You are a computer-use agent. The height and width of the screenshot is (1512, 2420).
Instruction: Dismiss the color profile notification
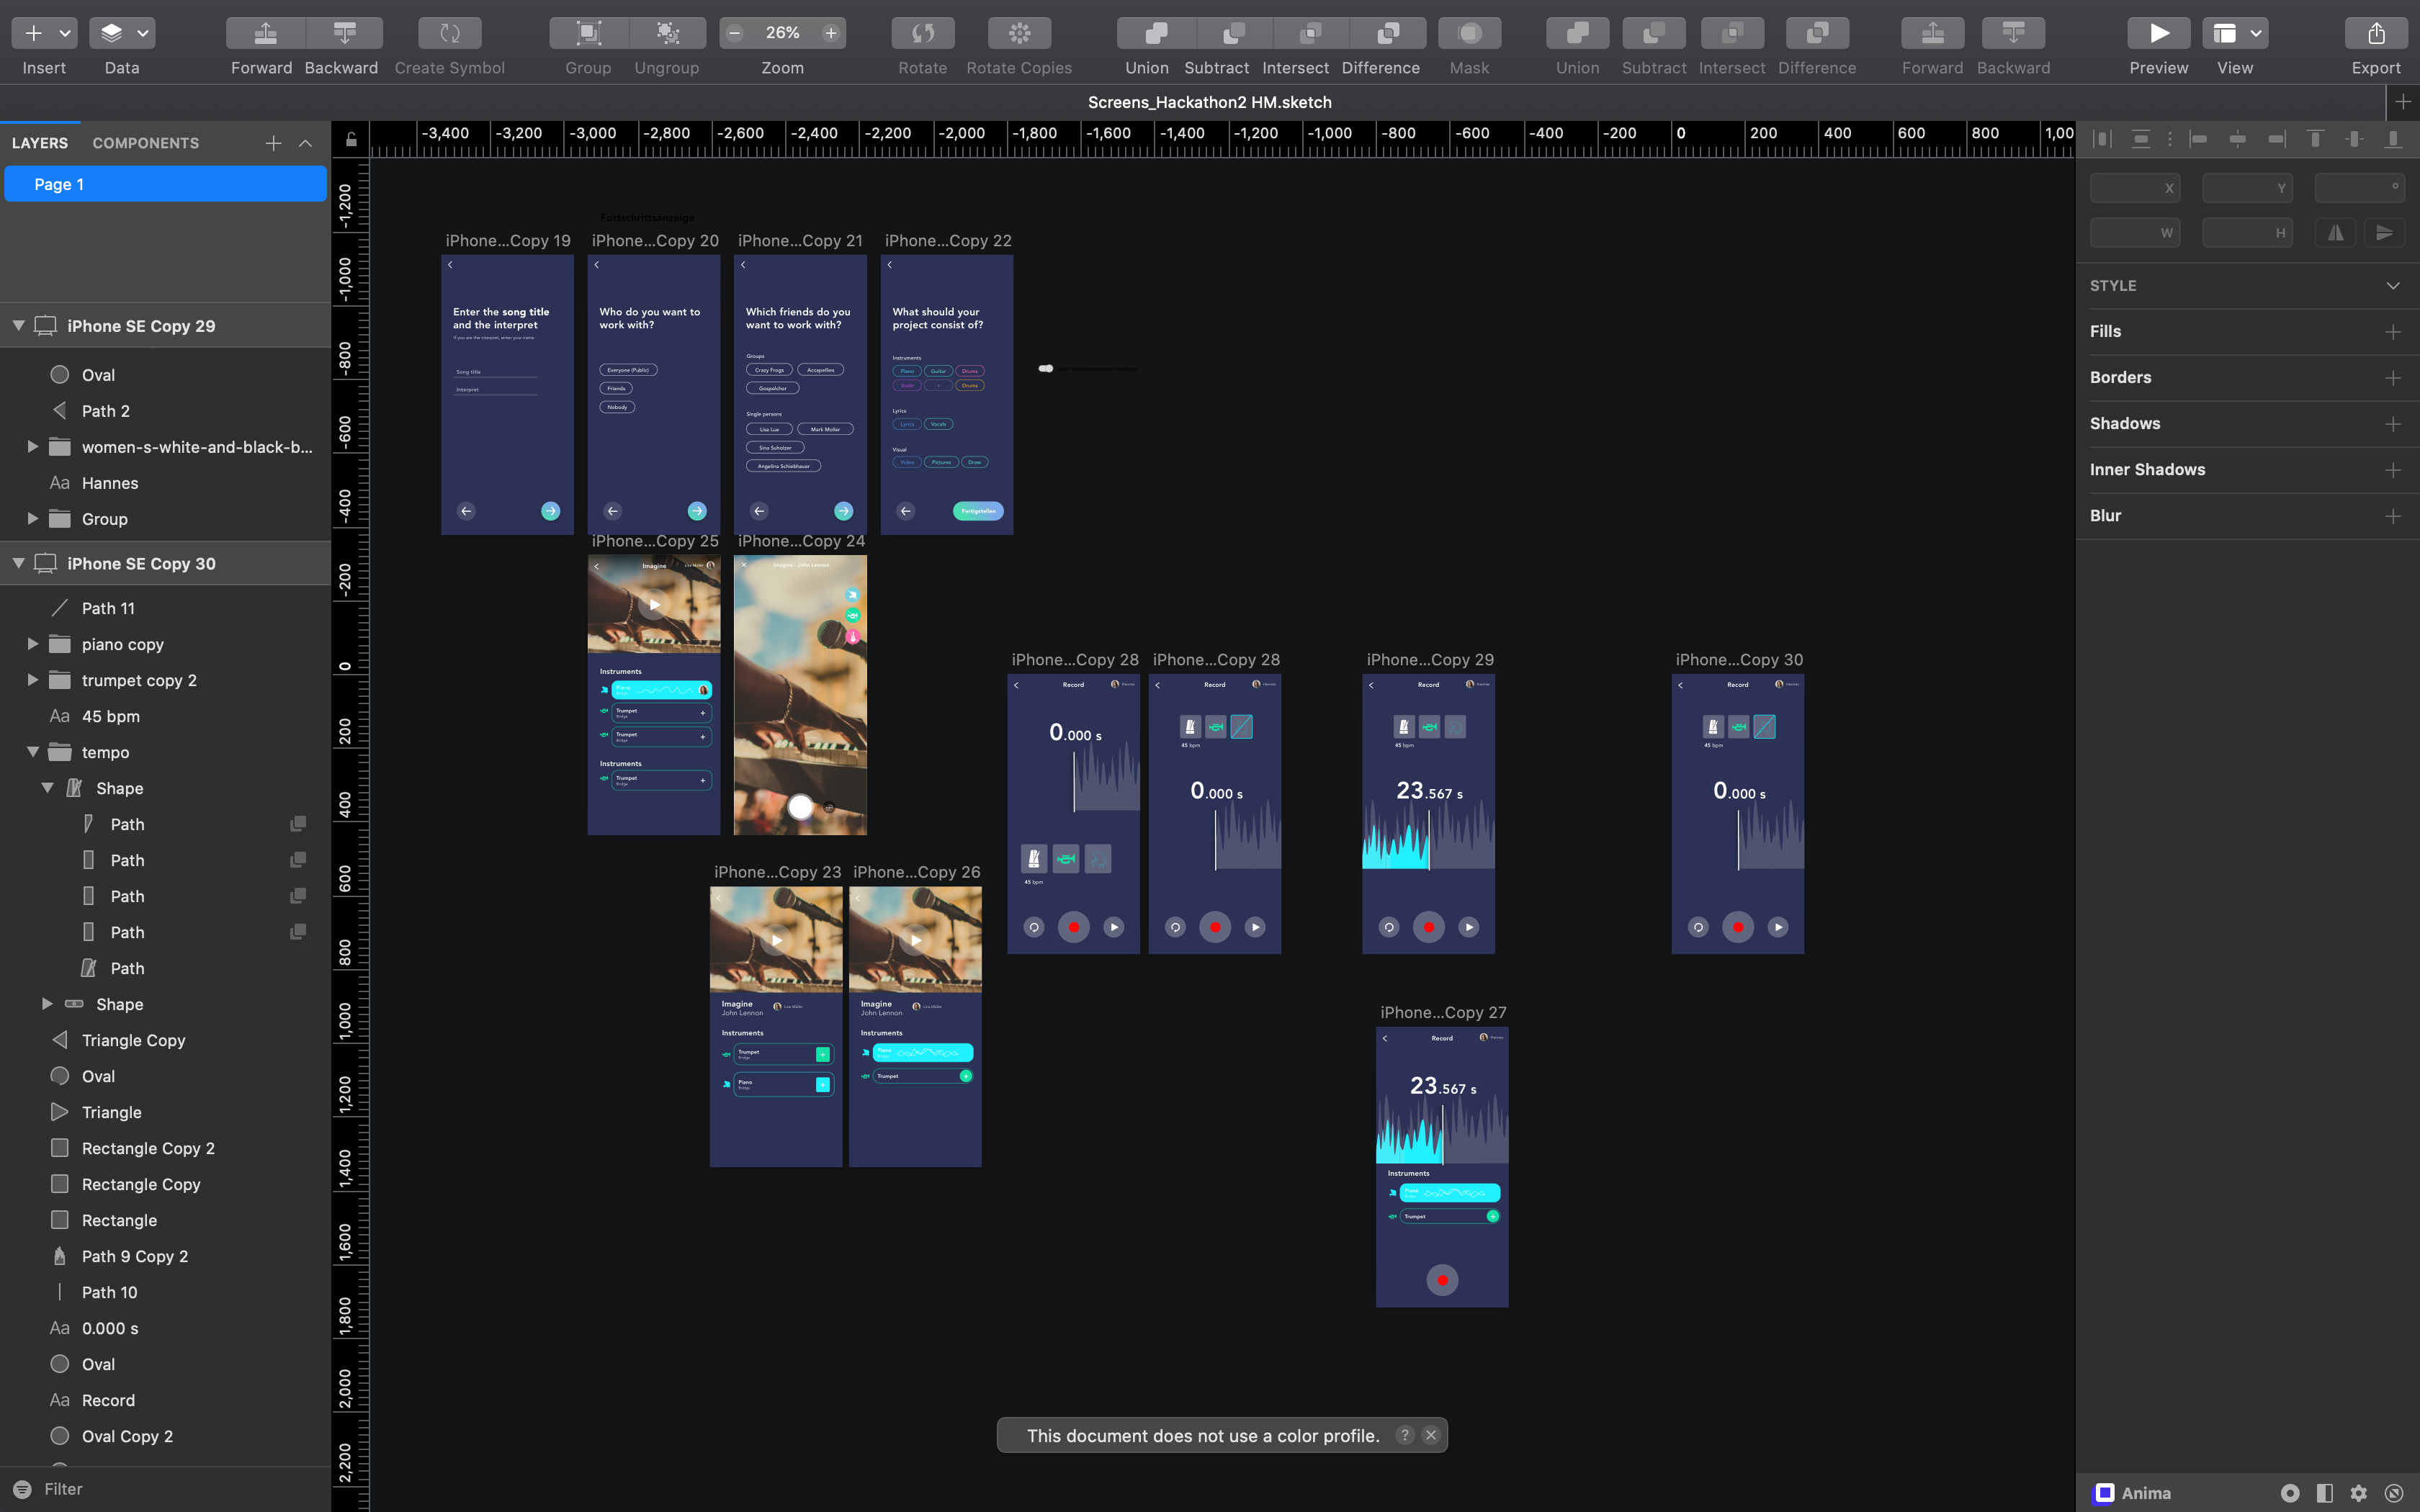(1431, 1435)
